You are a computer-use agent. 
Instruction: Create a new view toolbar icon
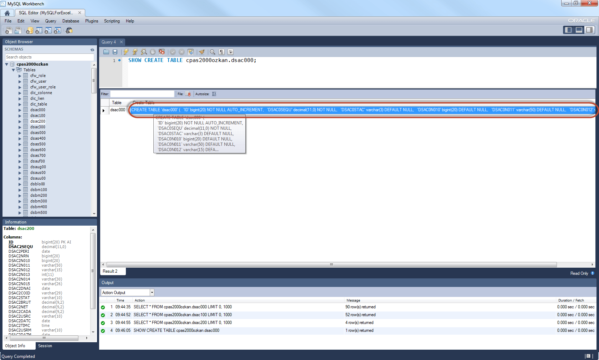(48, 31)
